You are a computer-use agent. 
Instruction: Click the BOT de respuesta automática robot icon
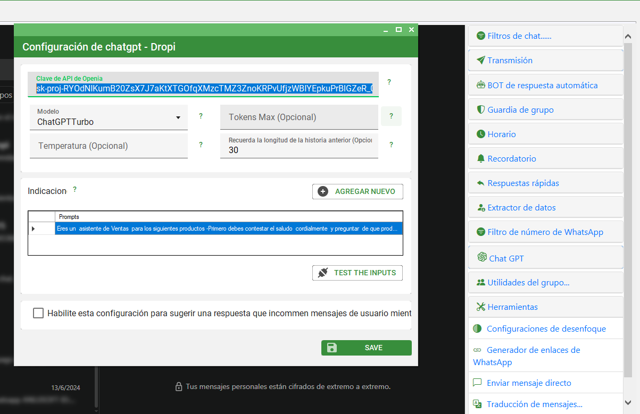click(x=481, y=85)
